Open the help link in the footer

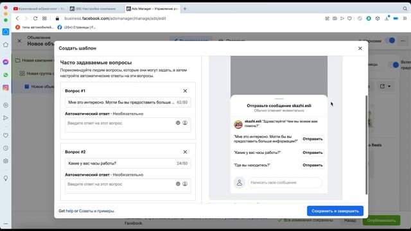[69, 211]
